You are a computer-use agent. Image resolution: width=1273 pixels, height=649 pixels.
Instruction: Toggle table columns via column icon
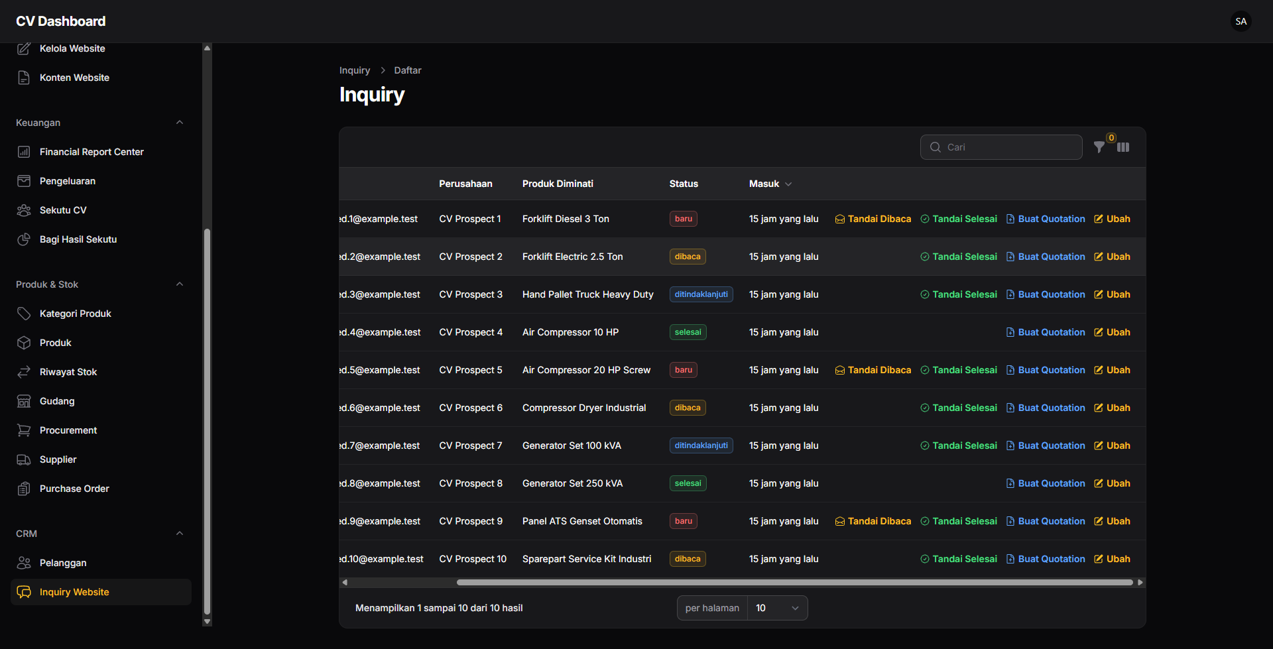(x=1123, y=147)
